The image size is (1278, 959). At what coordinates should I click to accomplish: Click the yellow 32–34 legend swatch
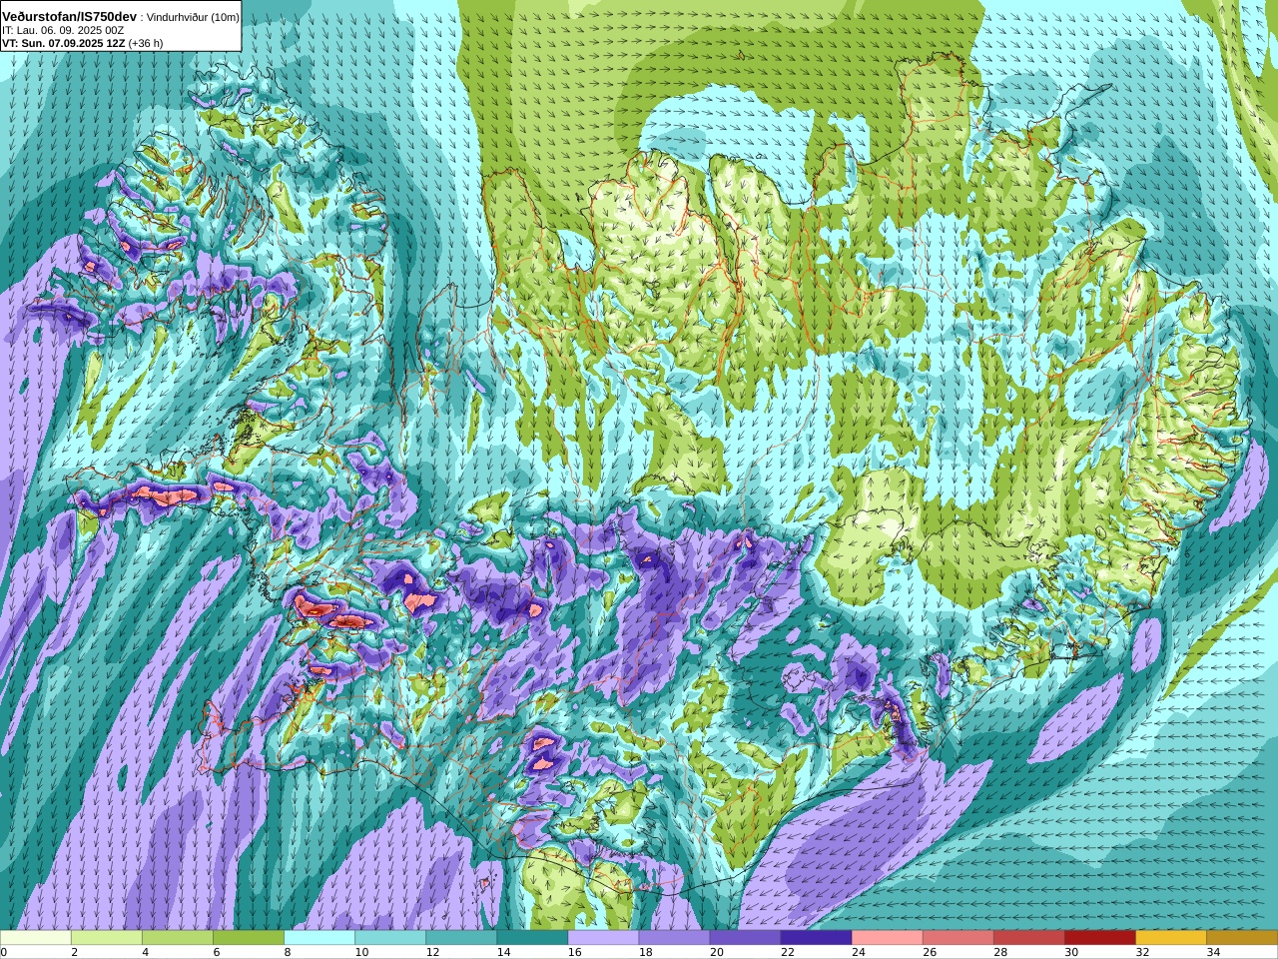point(1170,938)
